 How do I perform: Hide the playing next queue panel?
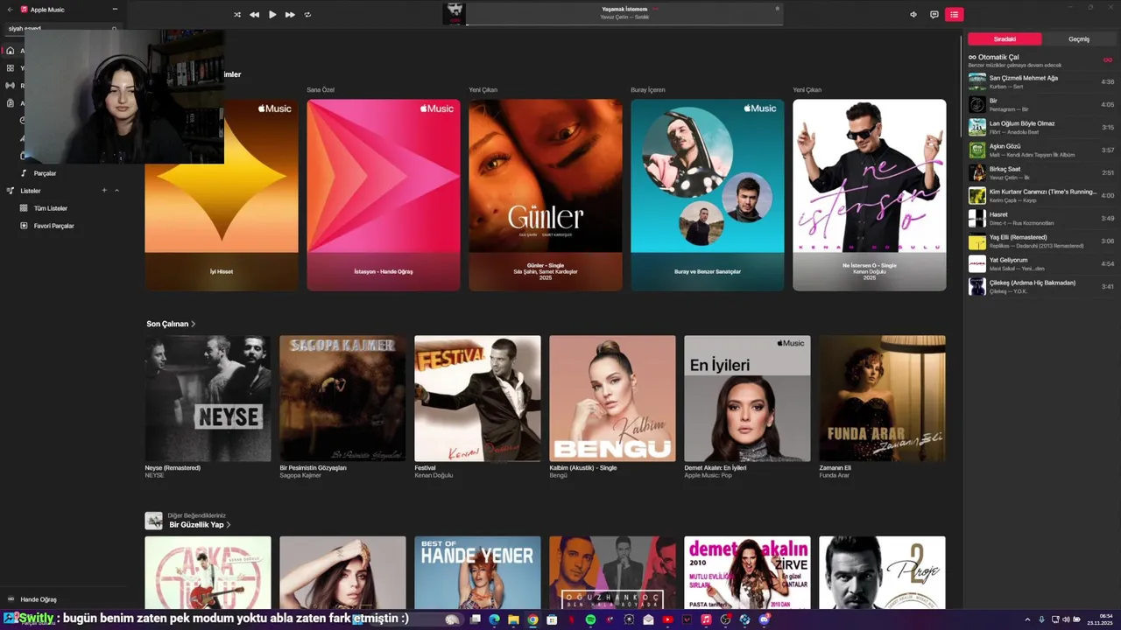(955, 14)
